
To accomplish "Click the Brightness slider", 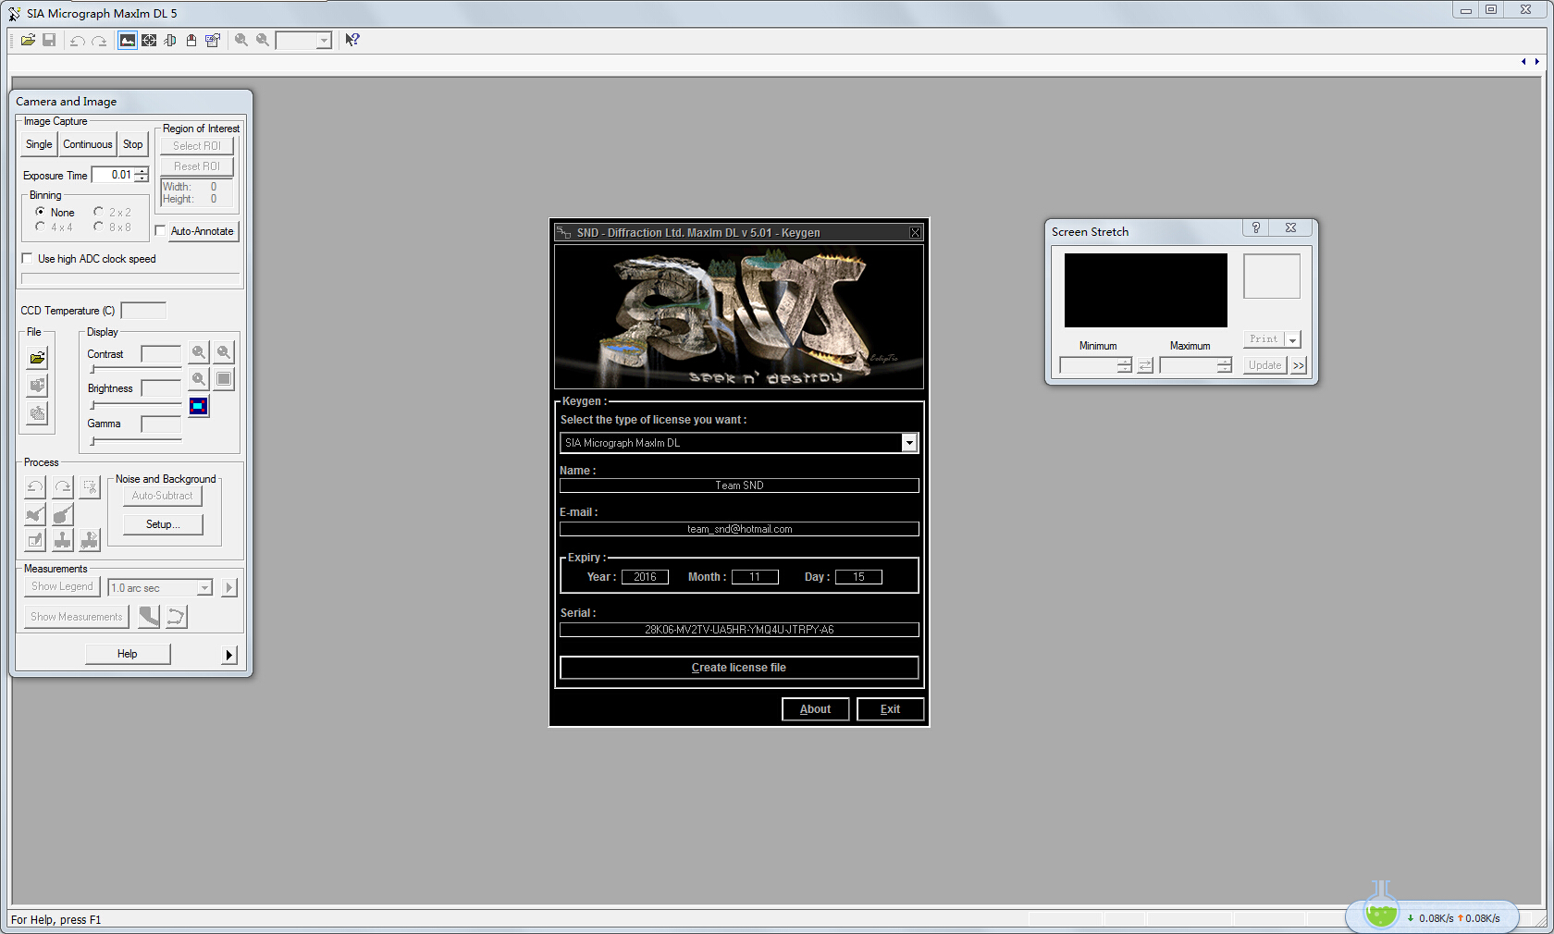I will point(135,405).
